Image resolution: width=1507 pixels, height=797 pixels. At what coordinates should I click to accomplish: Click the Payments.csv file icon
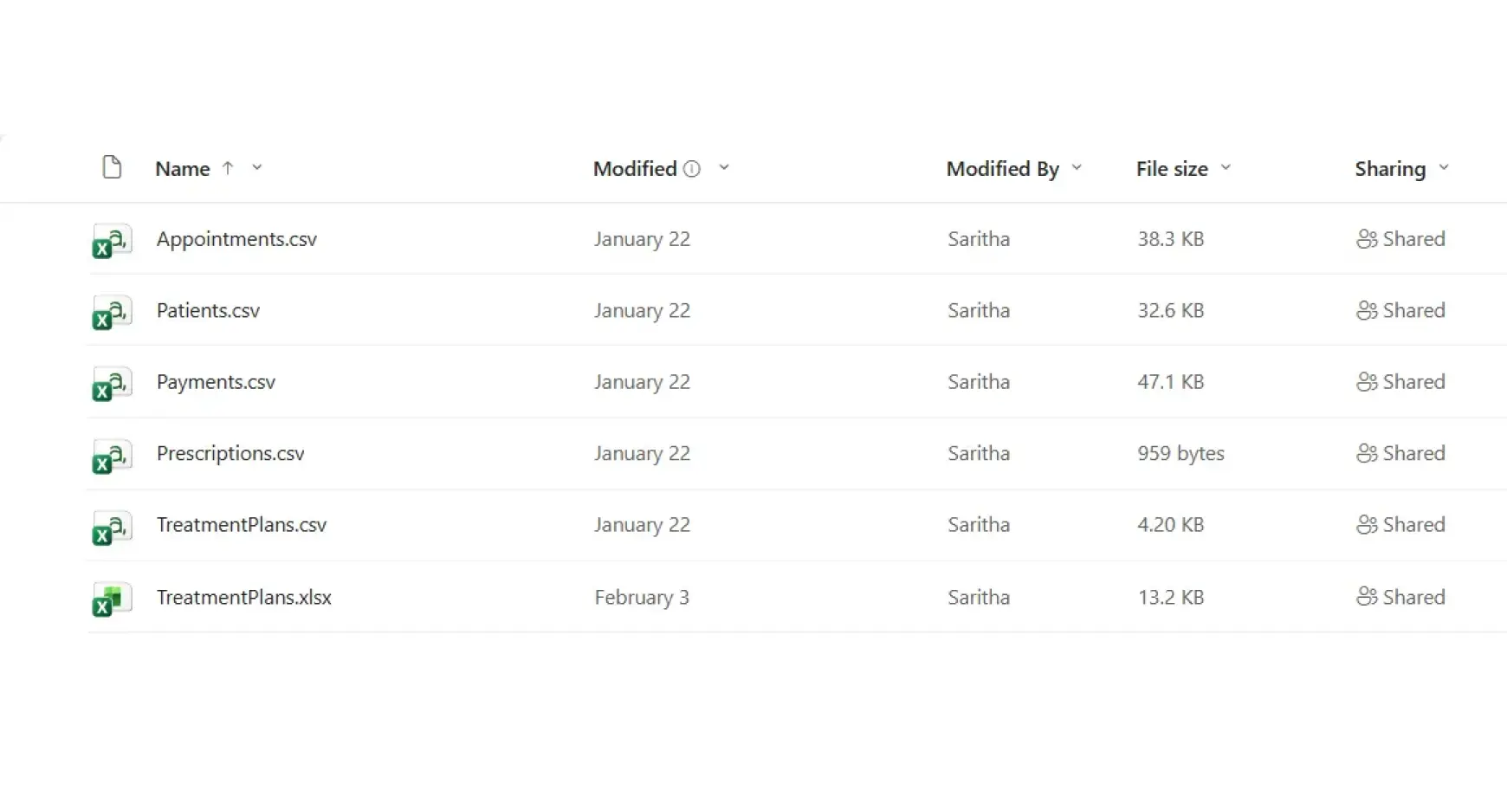click(x=112, y=384)
